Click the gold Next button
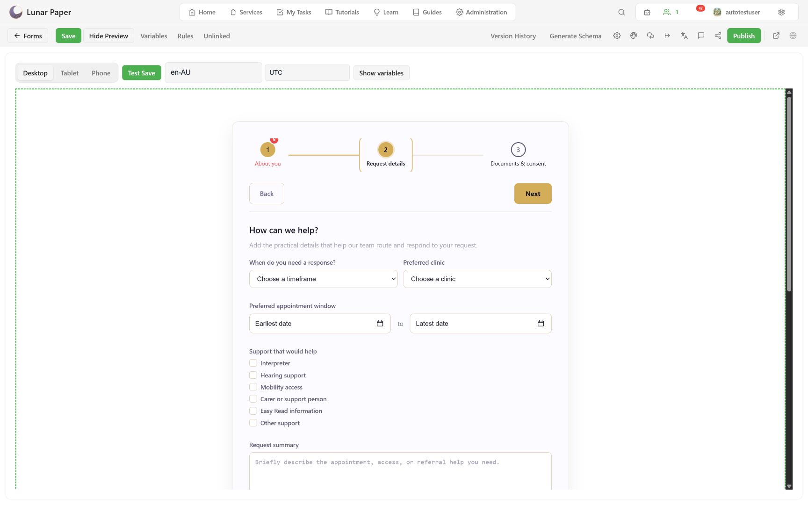The height and width of the screenshot is (505, 808). (x=533, y=194)
